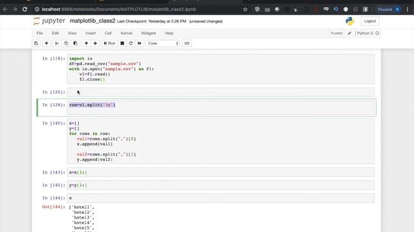
Task: Click the Jupyter logo
Action: (x=49, y=21)
